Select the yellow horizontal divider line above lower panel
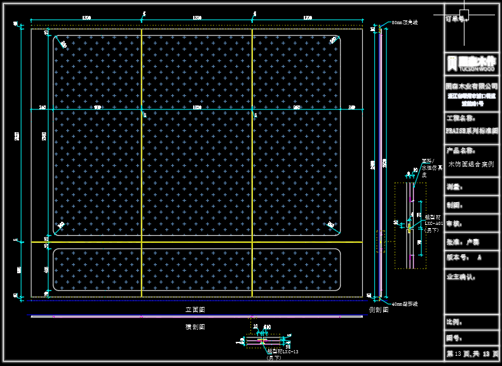 pyautogui.click(x=197, y=242)
